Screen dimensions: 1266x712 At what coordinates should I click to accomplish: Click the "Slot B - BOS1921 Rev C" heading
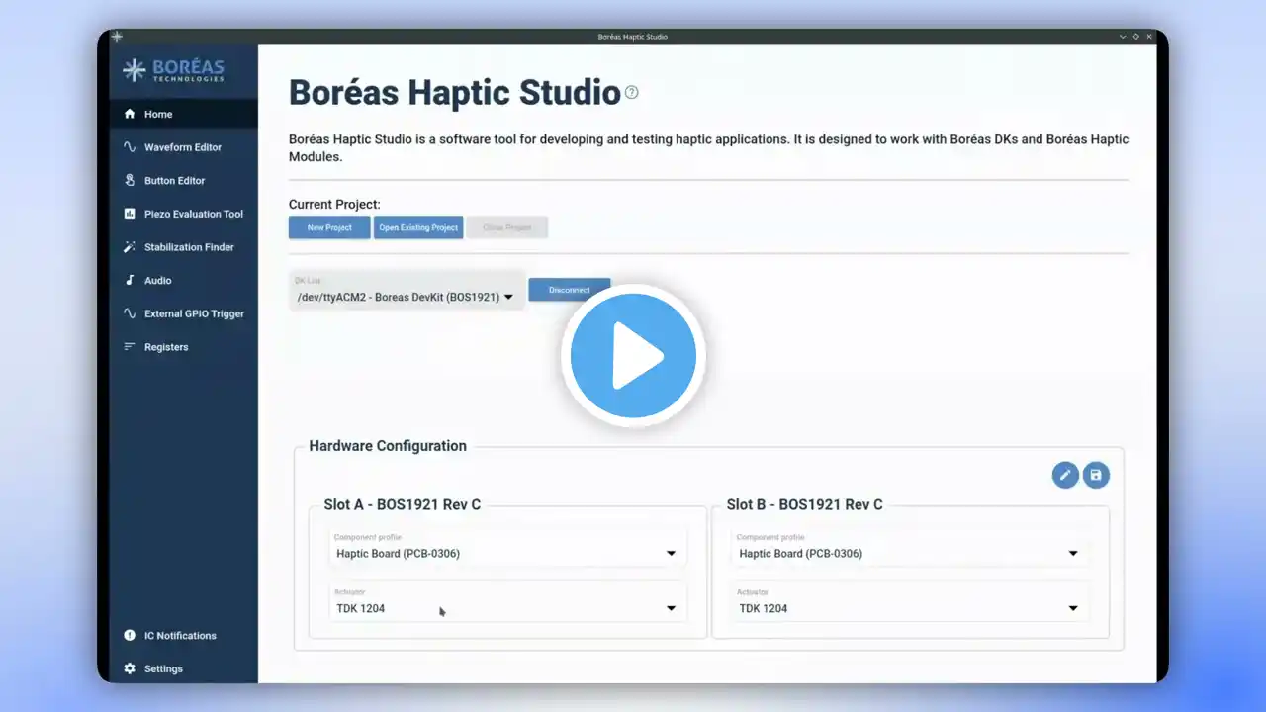[x=805, y=504]
